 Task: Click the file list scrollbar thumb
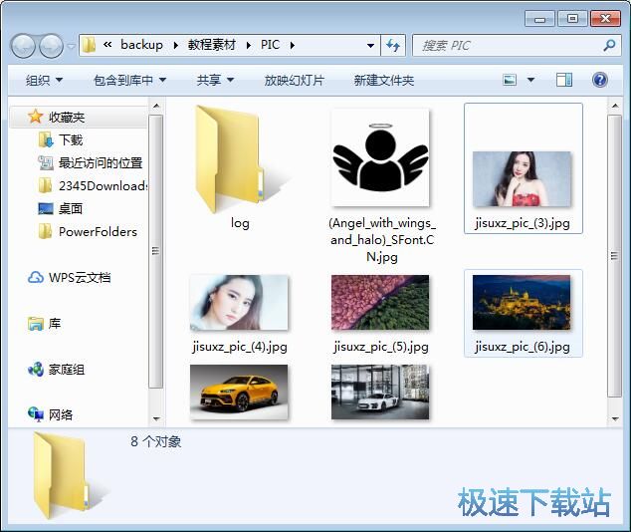[x=614, y=256]
